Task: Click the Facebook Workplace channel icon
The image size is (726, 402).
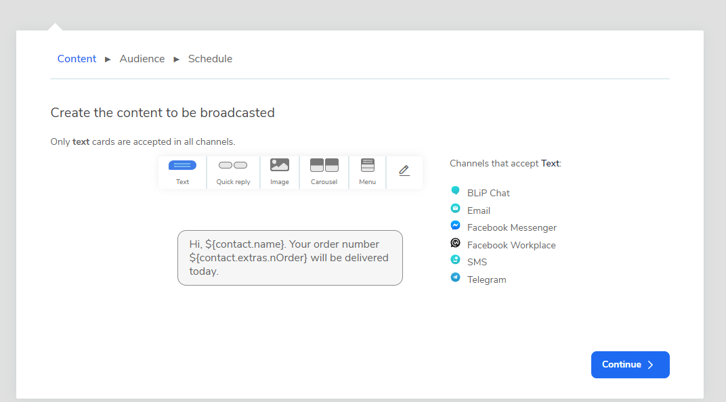Action: pyautogui.click(x=456, y=243)
